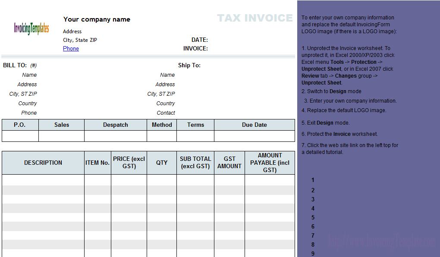The width and height of the screenshot is (440, 257).
Task: Click the empty cell below Terms
Action: 195,136
